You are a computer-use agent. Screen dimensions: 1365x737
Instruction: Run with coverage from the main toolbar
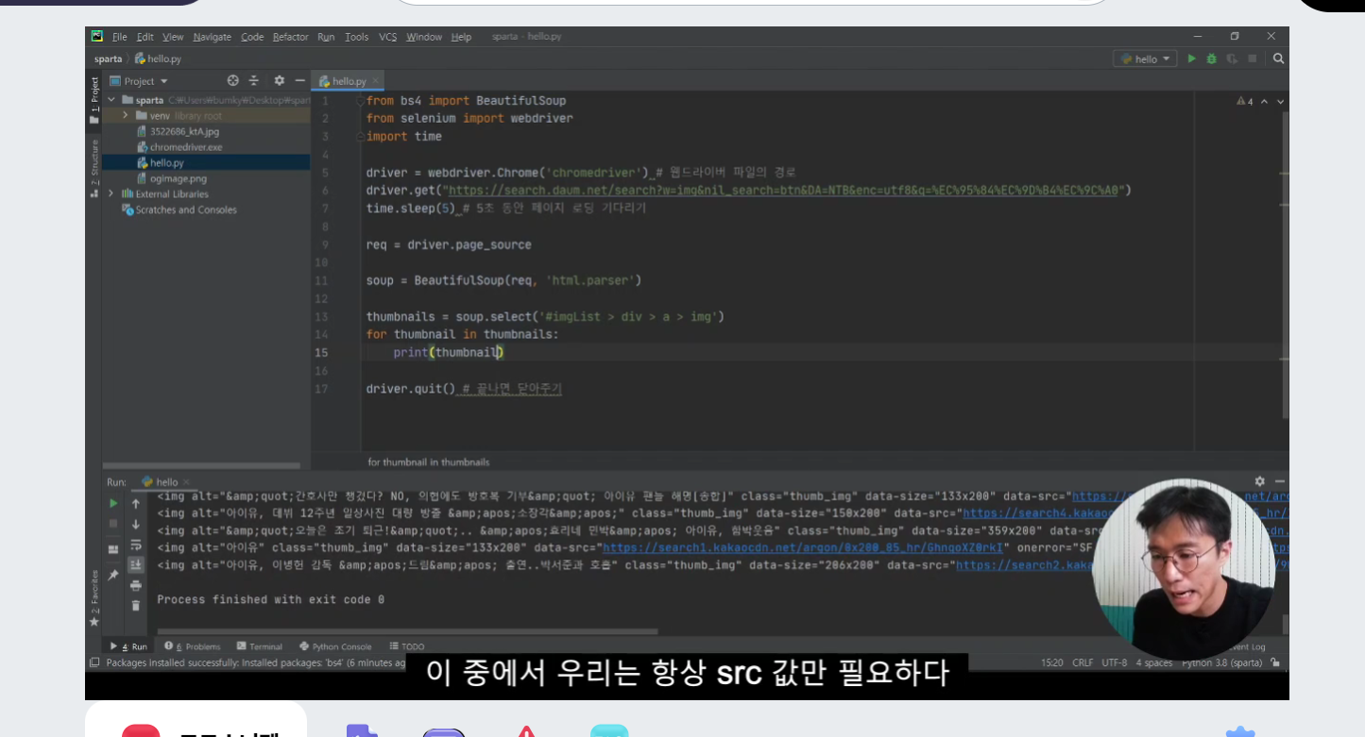pos(1232,59)
